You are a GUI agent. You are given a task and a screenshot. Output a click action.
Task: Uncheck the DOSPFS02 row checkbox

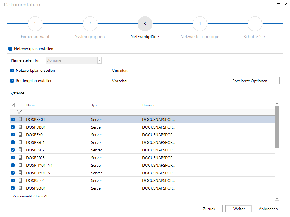(x=13, y=150)
